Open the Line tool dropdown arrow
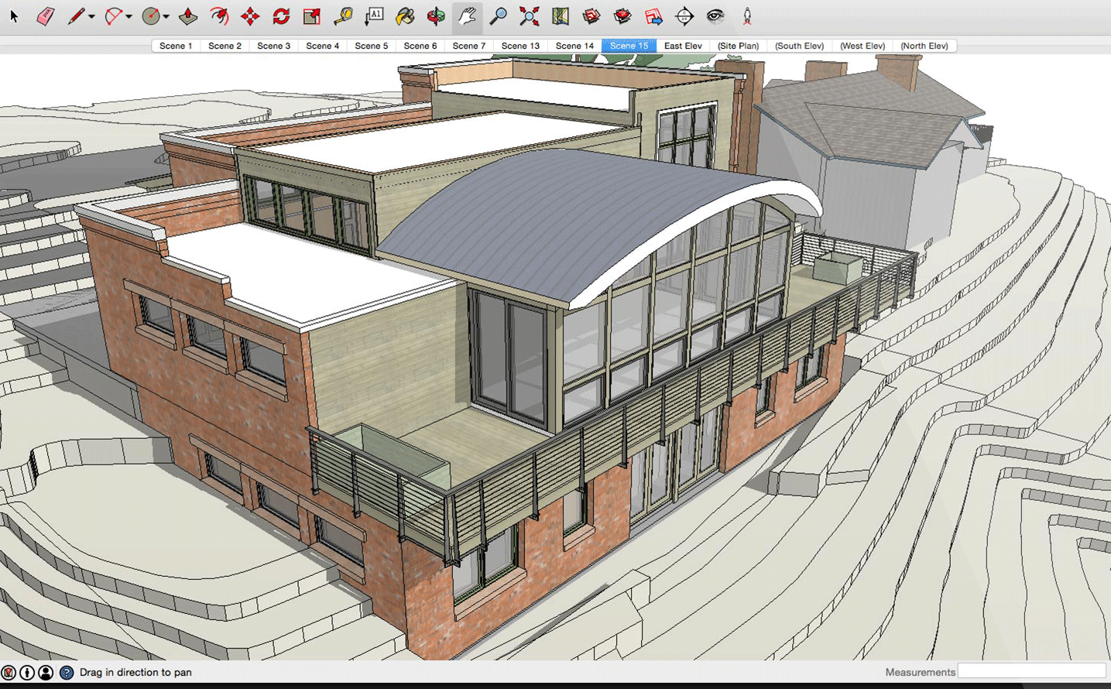The image size is (1111, 689). [x=91, y=16]
